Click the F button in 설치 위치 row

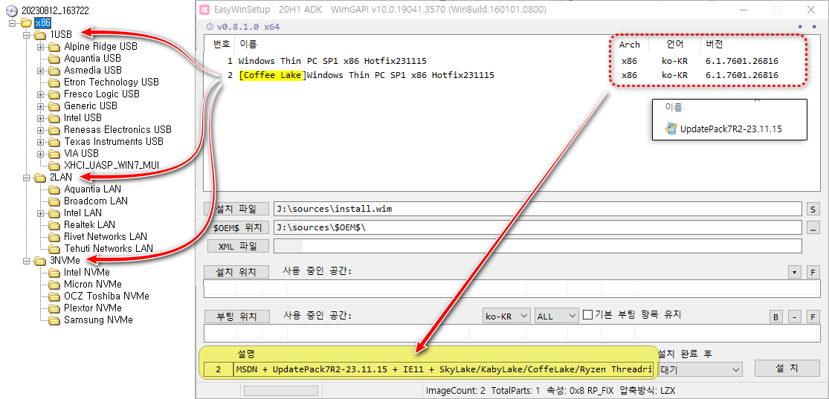click(813, 273)
